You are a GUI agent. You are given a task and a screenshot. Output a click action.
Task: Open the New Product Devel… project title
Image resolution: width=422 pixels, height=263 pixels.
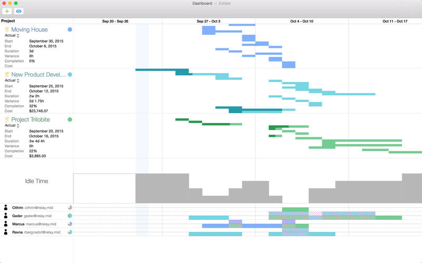[x=39, y=75]
